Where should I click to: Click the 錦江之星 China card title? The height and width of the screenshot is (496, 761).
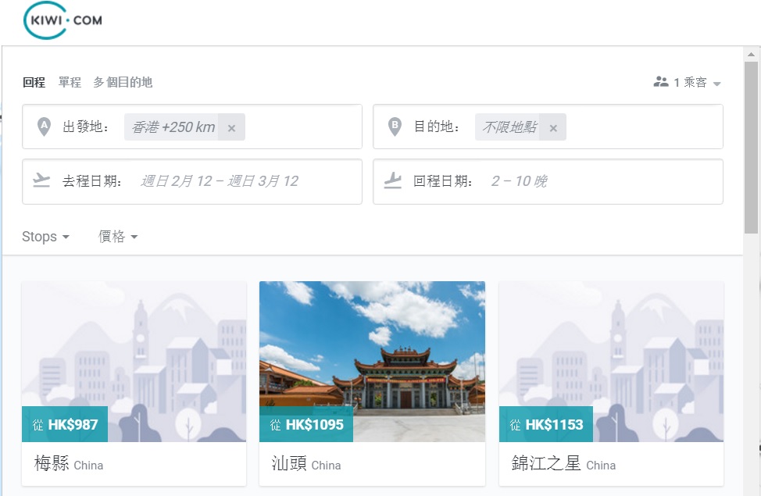pyautogui.click(x=563, y=463)
